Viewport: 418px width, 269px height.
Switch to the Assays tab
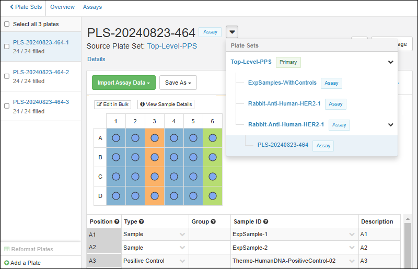(x=92, y=7)
